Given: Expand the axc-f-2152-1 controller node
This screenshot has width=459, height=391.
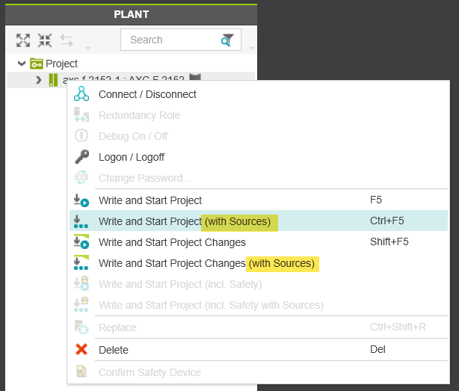Looking at the screenshot, I should click(38, 79).
